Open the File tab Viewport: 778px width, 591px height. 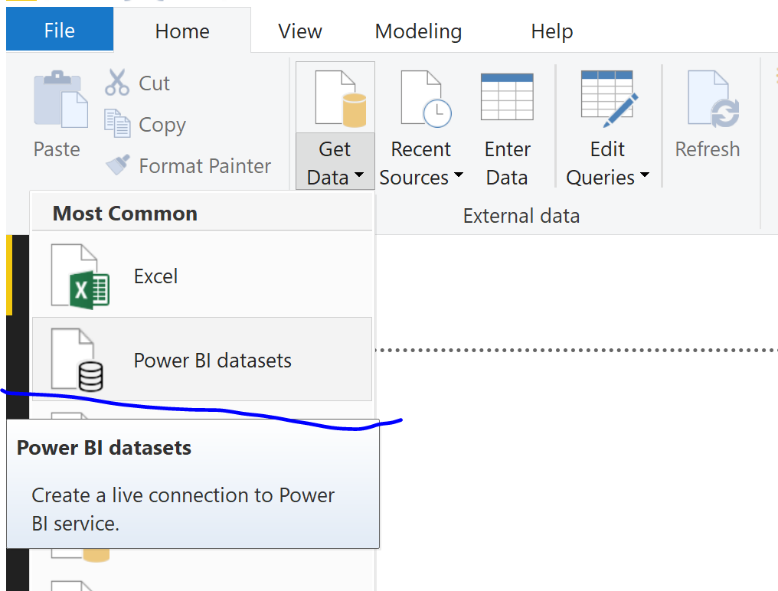pyautogui.click(x=60, y=31)
